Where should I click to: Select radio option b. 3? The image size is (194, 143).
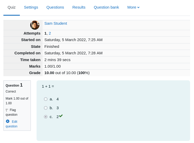coord(46,108)
